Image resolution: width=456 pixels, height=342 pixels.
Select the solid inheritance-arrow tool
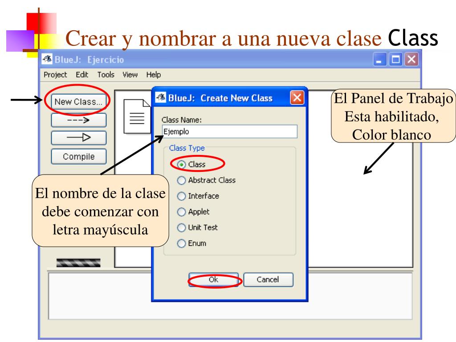coord(78,138)
